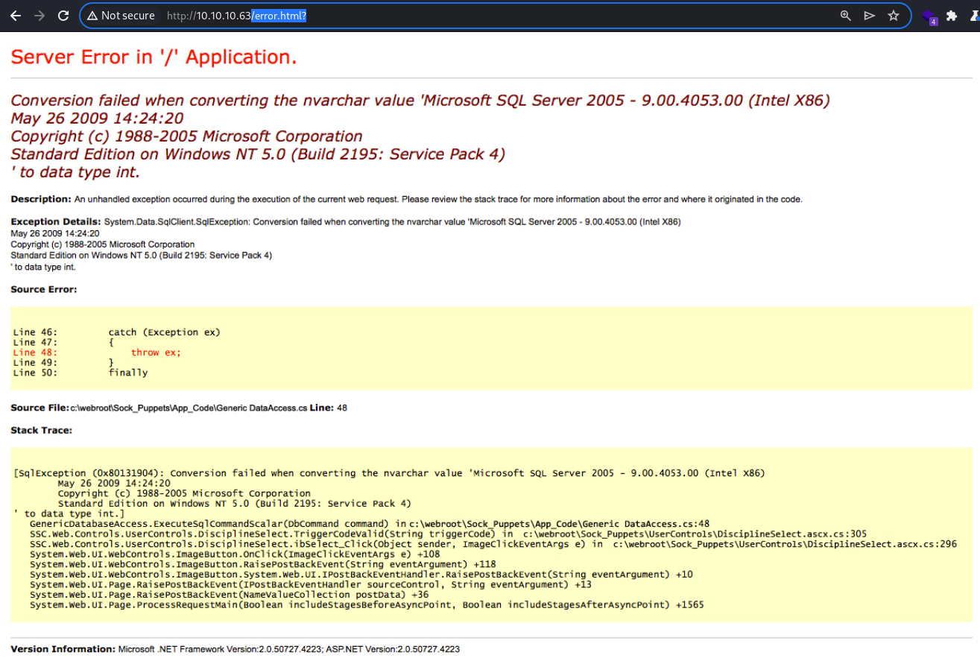Screen dimensions: 980x661
Task: Go forward to the next page
Action: (x=39, y=16)
